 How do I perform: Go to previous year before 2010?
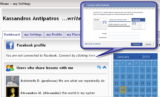point(140,57)
